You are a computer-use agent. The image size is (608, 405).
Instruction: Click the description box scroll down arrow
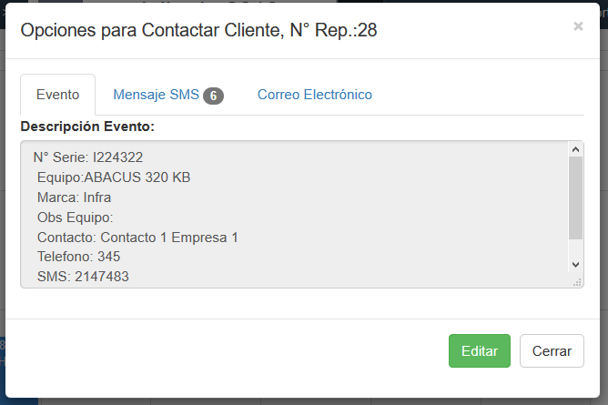[574, 264]
